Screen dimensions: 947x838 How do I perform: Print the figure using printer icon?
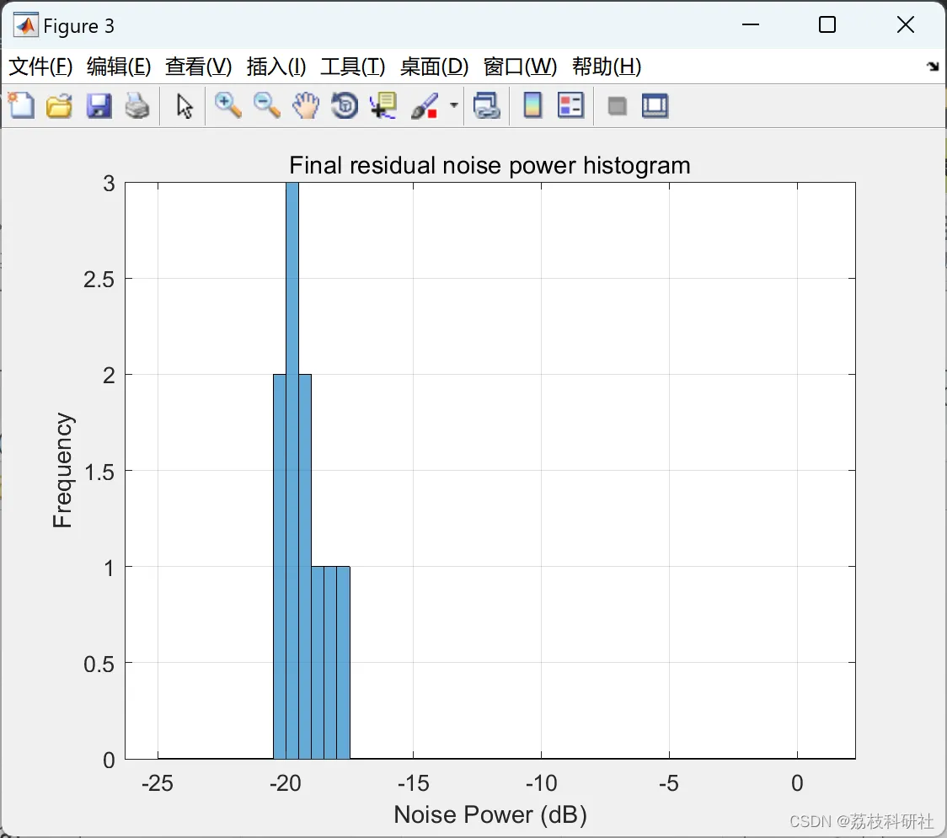(x=137, y=105)
